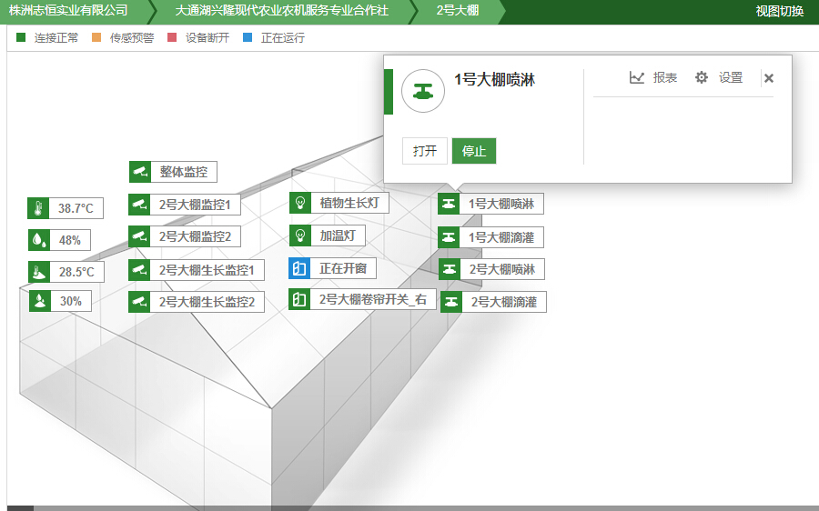The width and height of the screenshot is (819, 511).
Task: Click the 正在开窗 window icon
Action: [299, 268]
